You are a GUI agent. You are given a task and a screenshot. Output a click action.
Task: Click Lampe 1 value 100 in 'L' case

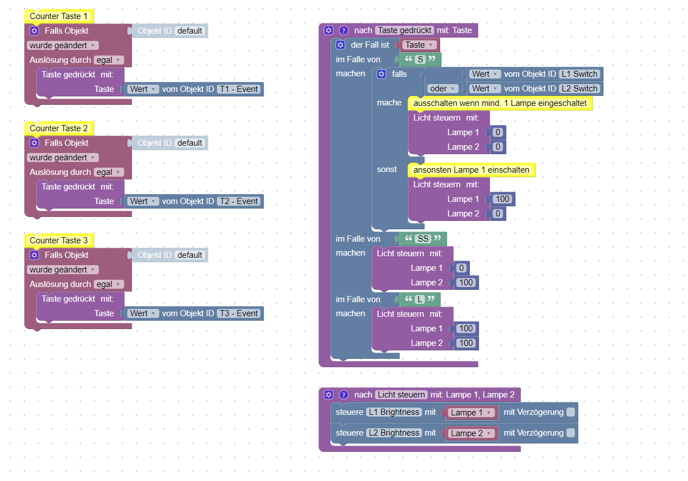point(466,329)
